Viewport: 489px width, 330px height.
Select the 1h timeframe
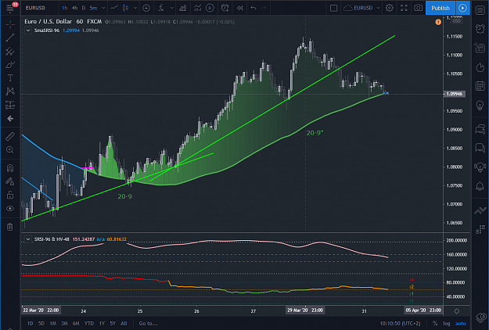pos(65,8)
